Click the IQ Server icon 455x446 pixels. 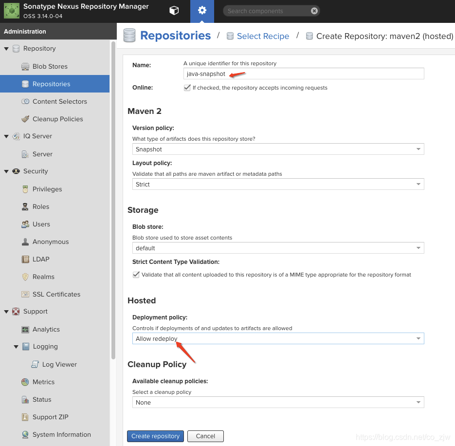(16, 136)
